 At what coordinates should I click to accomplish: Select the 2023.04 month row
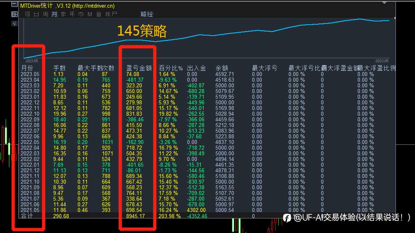[x=30, y=80]
